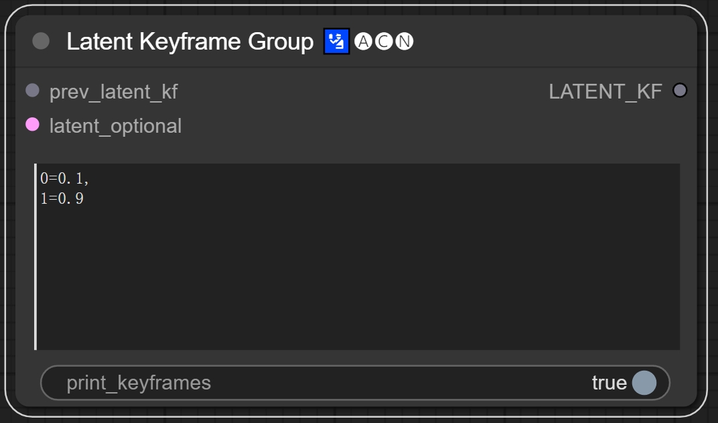Image resolution: width=718 pixels, height=423 pixels.
Task: Click the gray collapse dot in node header
Action: pyautogui.click(x=41, y=42)
